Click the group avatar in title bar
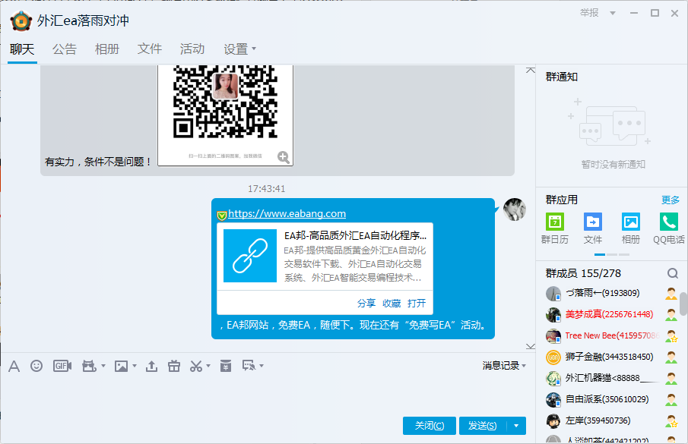The width and height of the screenshot is (688, 444). click(x=21, y=20)
